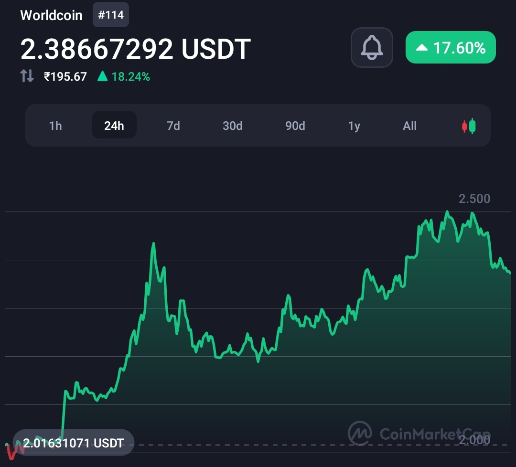Tap the currency swap arrows icon
Viewport: 516px width, 467px height.
click(27, 75)
